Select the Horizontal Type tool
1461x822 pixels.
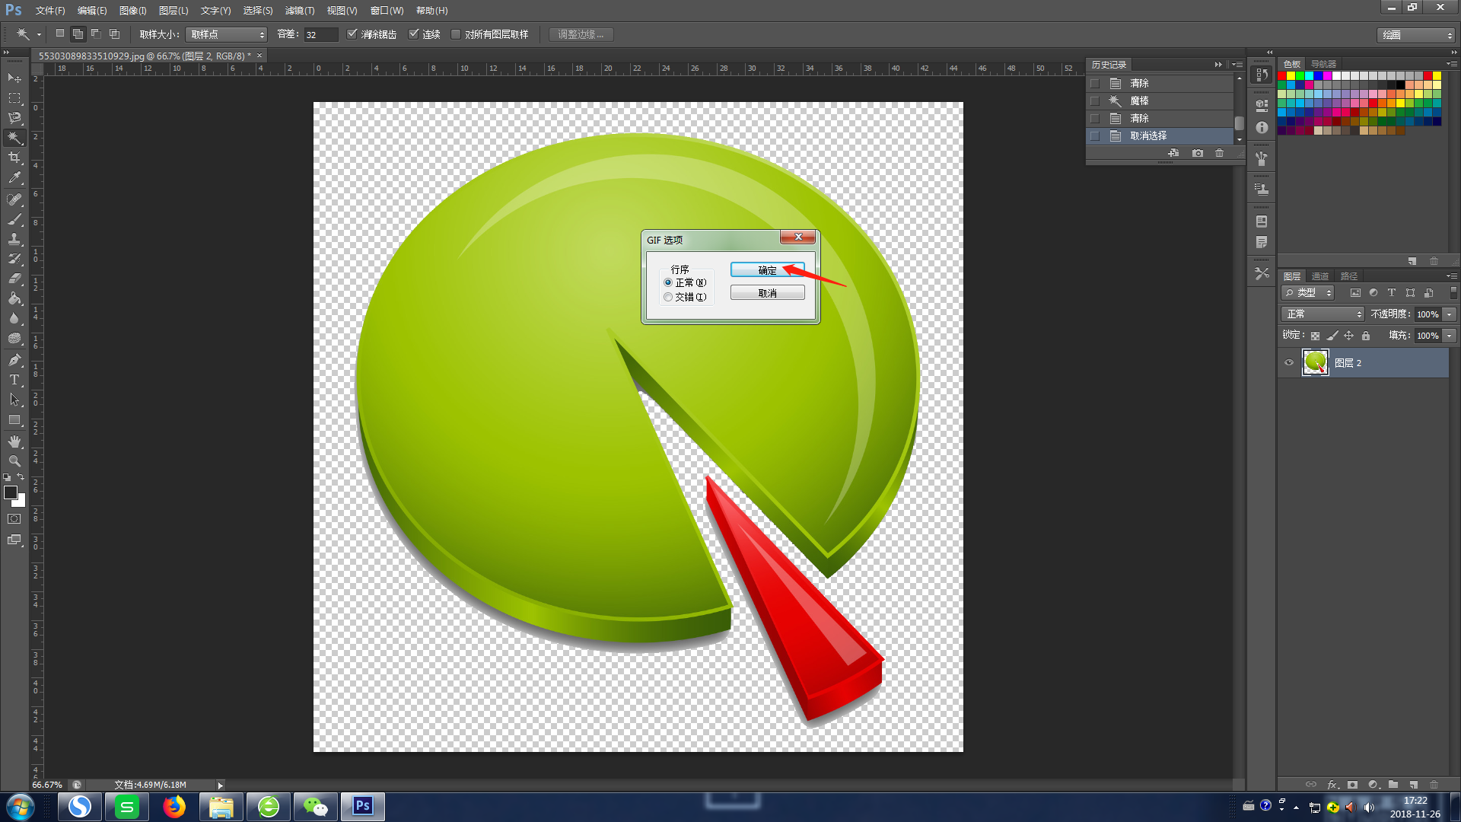click(x=14, y=380)
